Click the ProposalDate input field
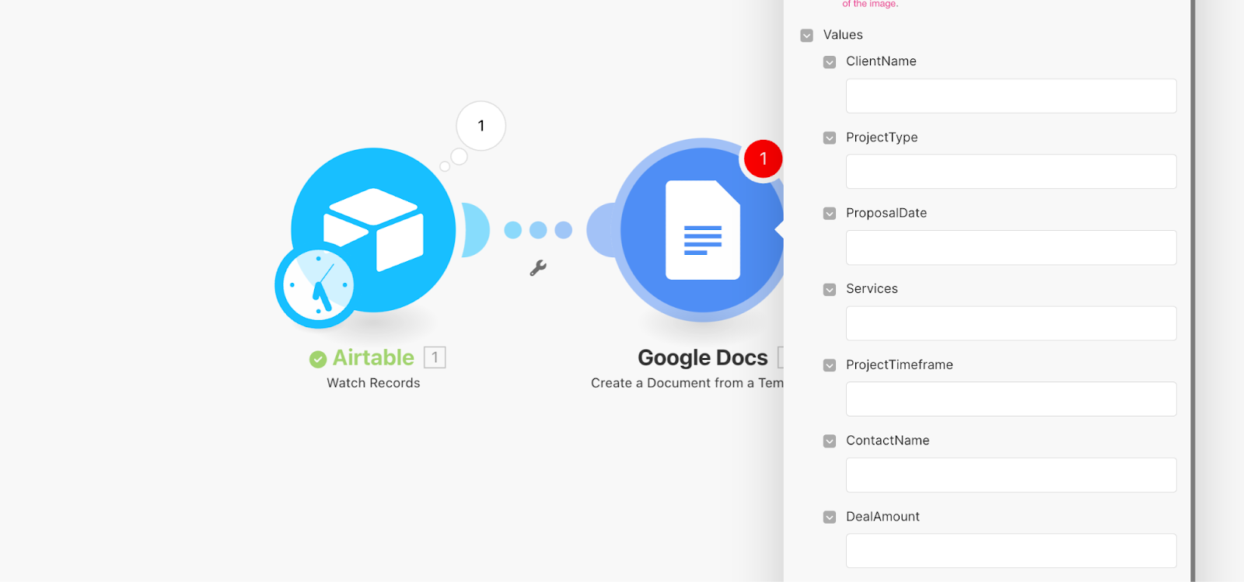Screen dimensions: 1244x582 pos(1011,247)
